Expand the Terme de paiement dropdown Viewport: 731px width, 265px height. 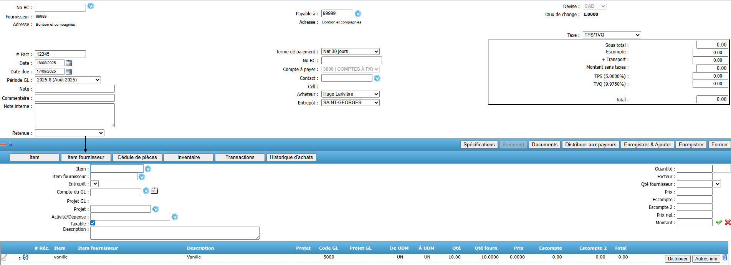tap(350, 51)
